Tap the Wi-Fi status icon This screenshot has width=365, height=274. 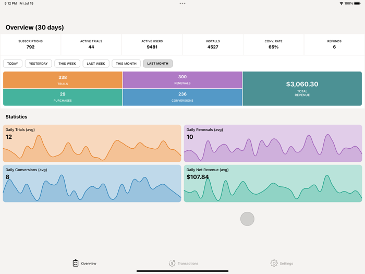pyautogui.click(x=341, y=4)
